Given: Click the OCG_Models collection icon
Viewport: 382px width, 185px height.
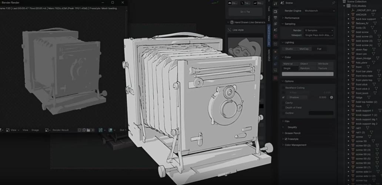Looking at the screenshot, I should [349, 6].
